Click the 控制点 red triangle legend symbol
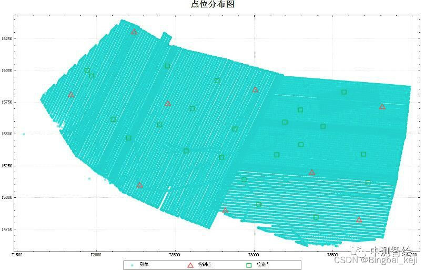This screenshot has height=270, width=425. 190,265
